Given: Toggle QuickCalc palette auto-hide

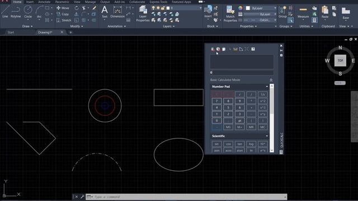Looking at the screenshot, I should click(281, 50).
